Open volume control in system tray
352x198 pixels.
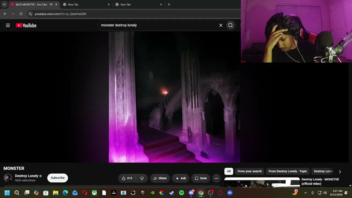[325, 193]
